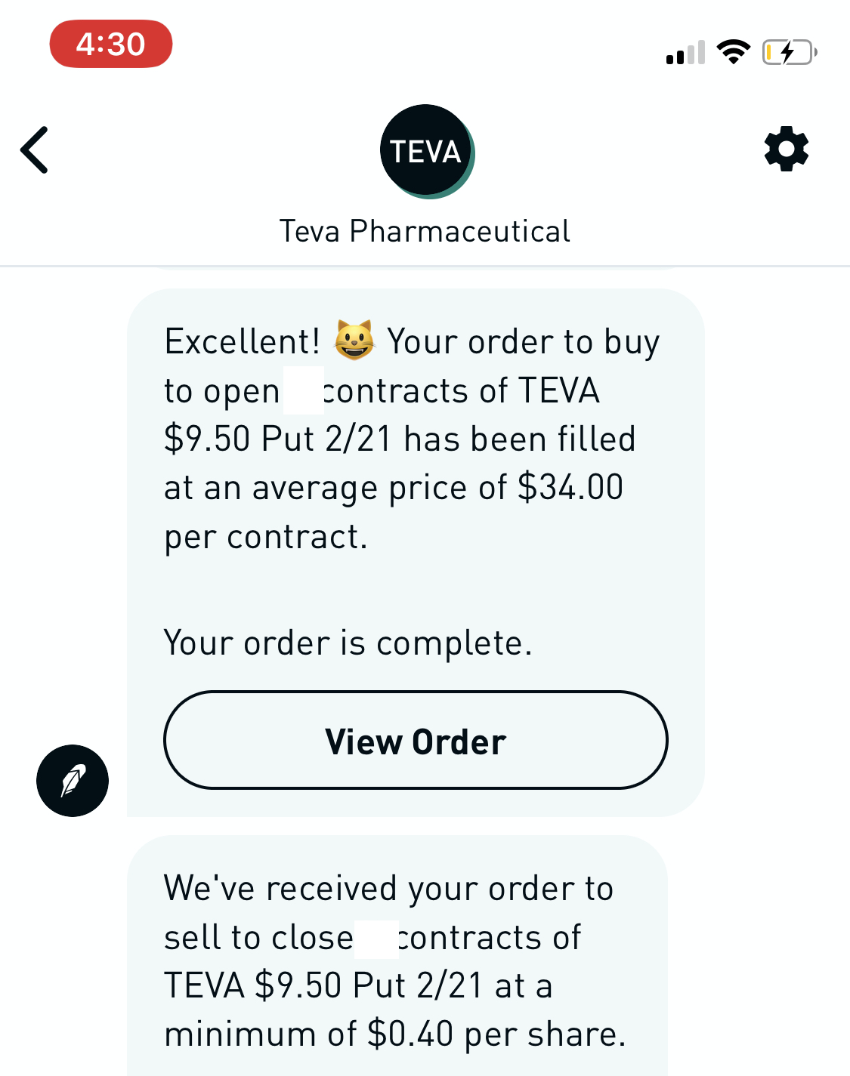Tap the TEVA circular logo
Viewport: 850px width, 1076px height.
[x=427, y=152]
